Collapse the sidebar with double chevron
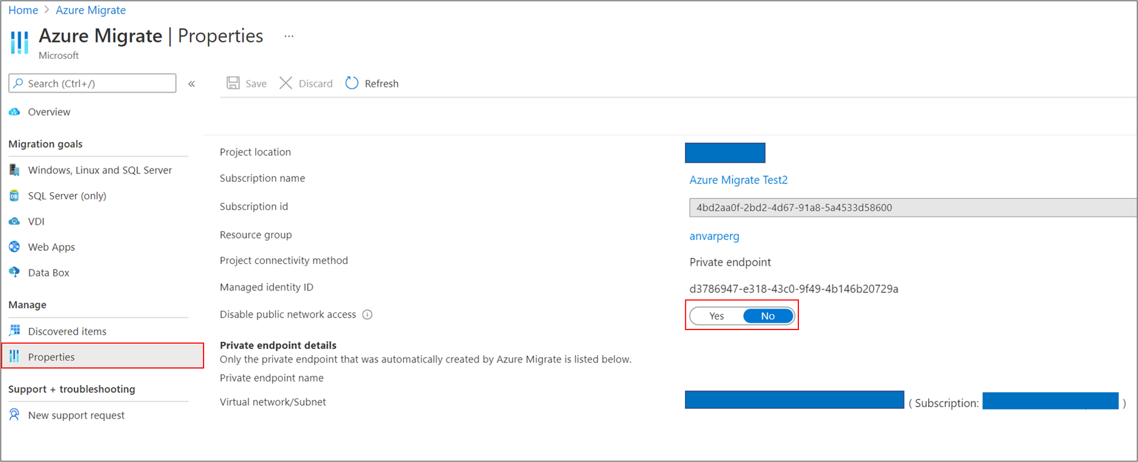The height and width of the screenshot is (462, 1138). tap(192, 84)
